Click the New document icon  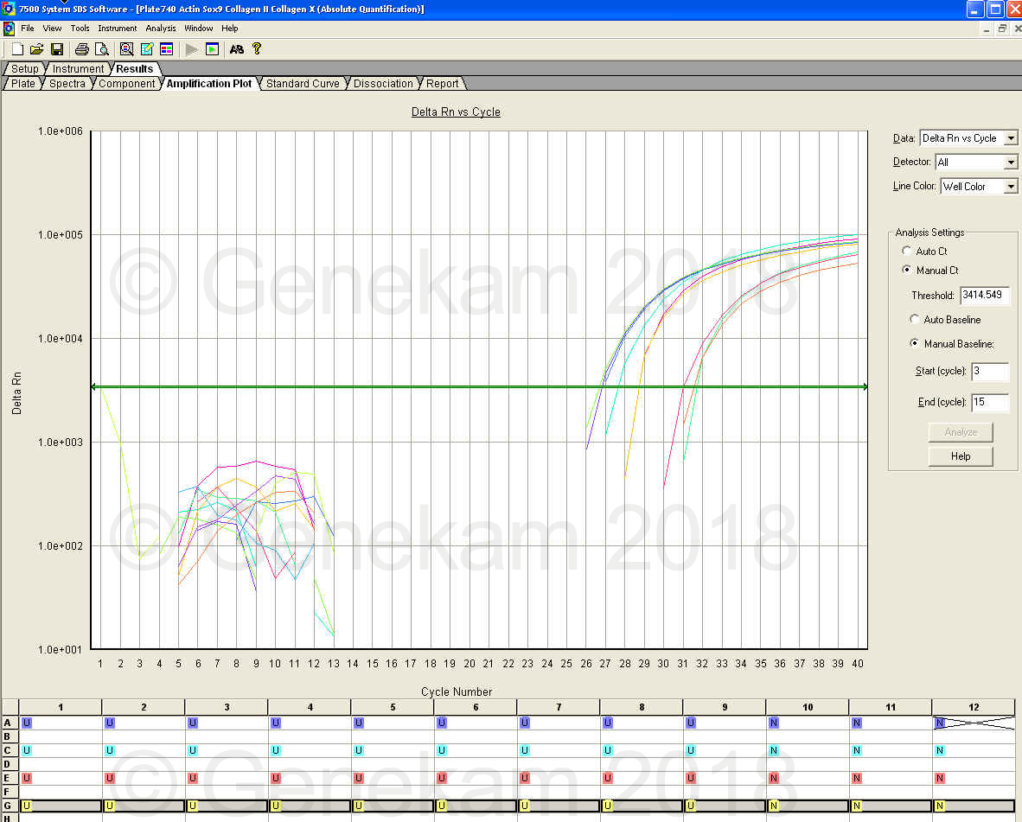16,49
